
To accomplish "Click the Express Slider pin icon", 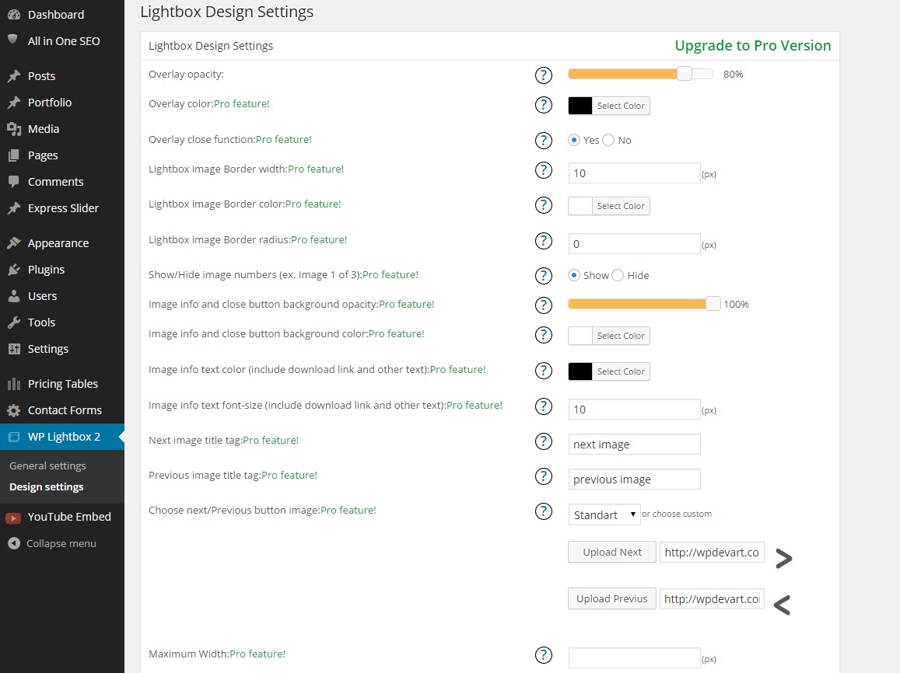I will [x=14, y=208].
